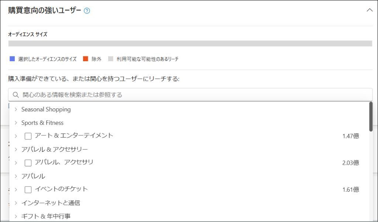Select the インターネットと通信 label
Screen dimensions: 378x222
tap(51, 203)
